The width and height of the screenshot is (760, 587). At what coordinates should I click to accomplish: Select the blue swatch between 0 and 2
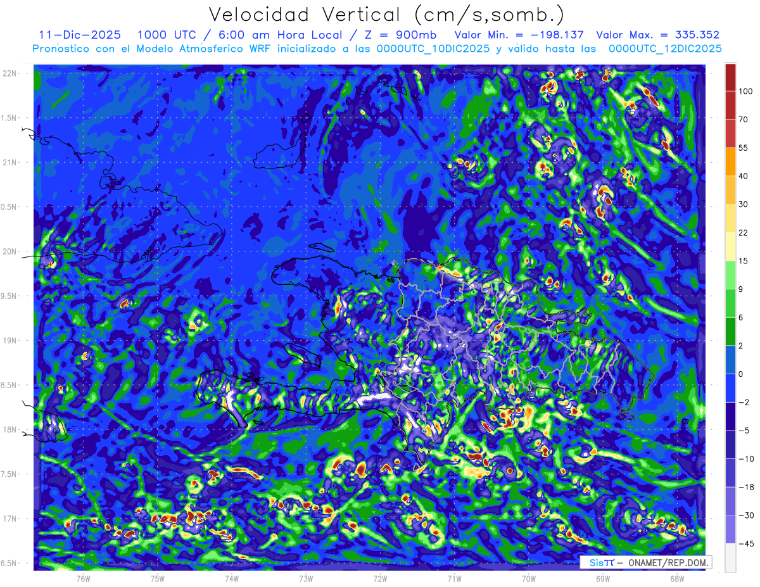click(730, 360)
